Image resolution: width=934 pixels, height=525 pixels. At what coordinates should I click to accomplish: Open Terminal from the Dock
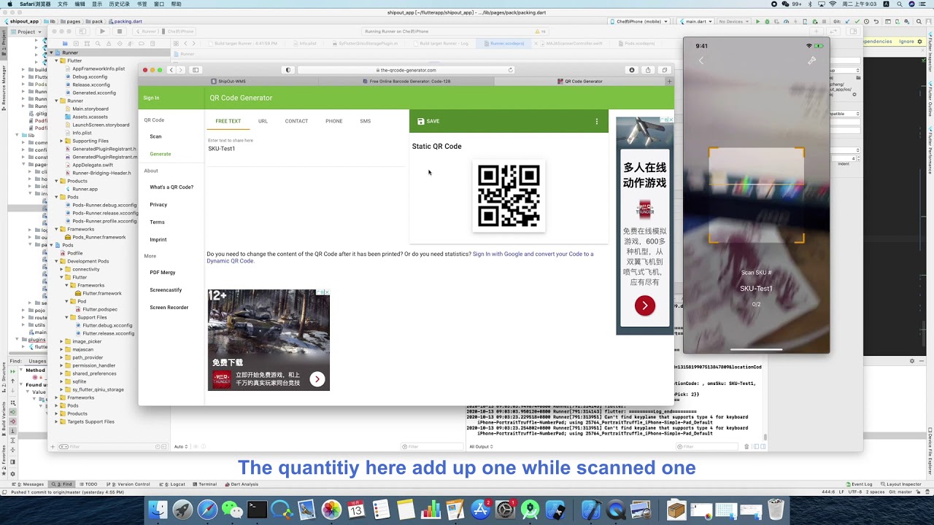tap(257, 510)
